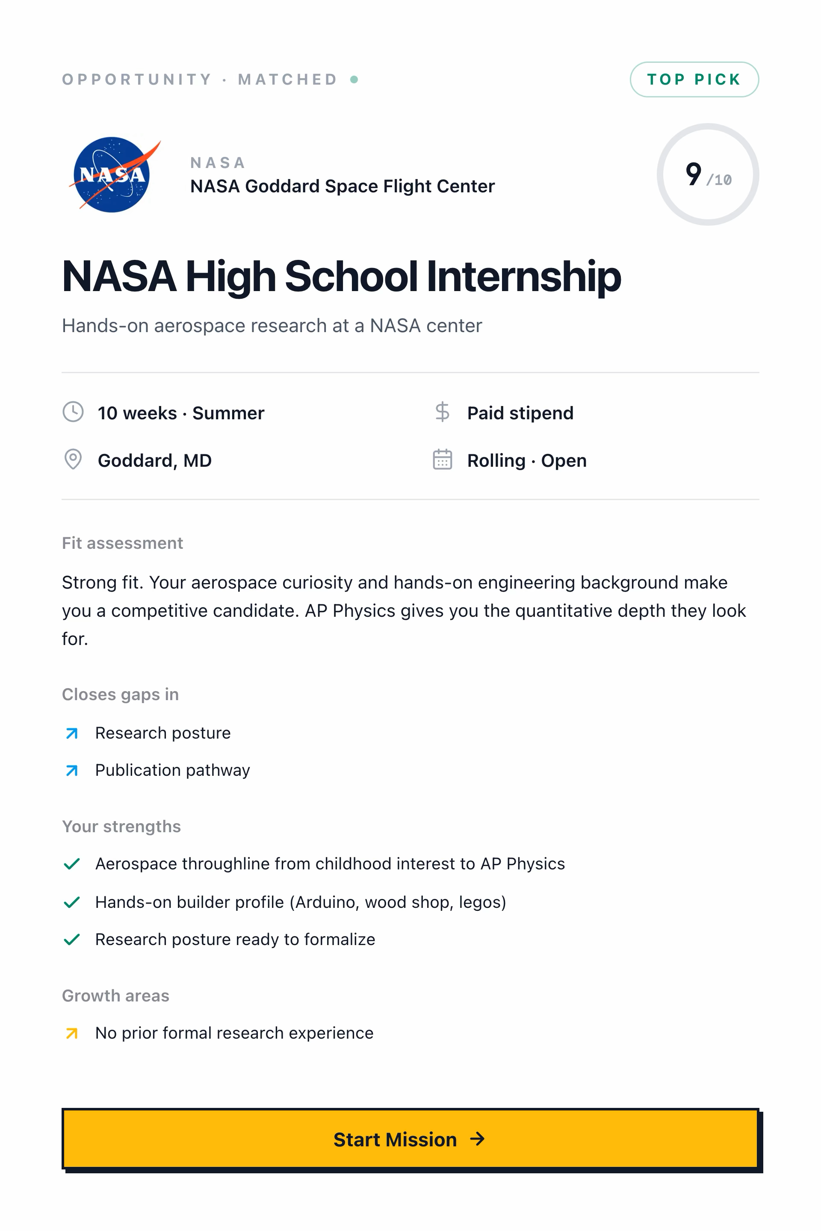The height and width of the screenshot is (1231, 821).
Task: Click the checkmark for Aerospace throughline
Action: pyautogui.click(x=71, y=863)
